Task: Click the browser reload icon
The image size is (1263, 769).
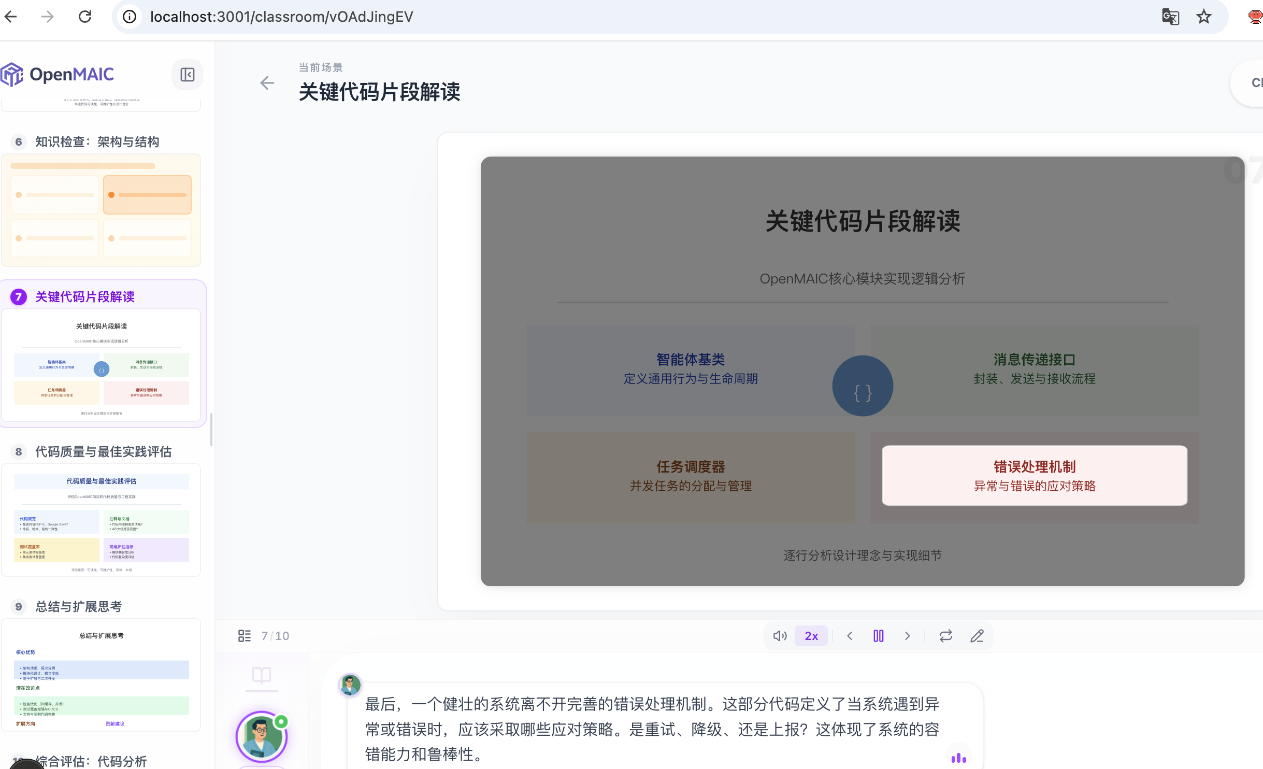Action: (86, 17)
